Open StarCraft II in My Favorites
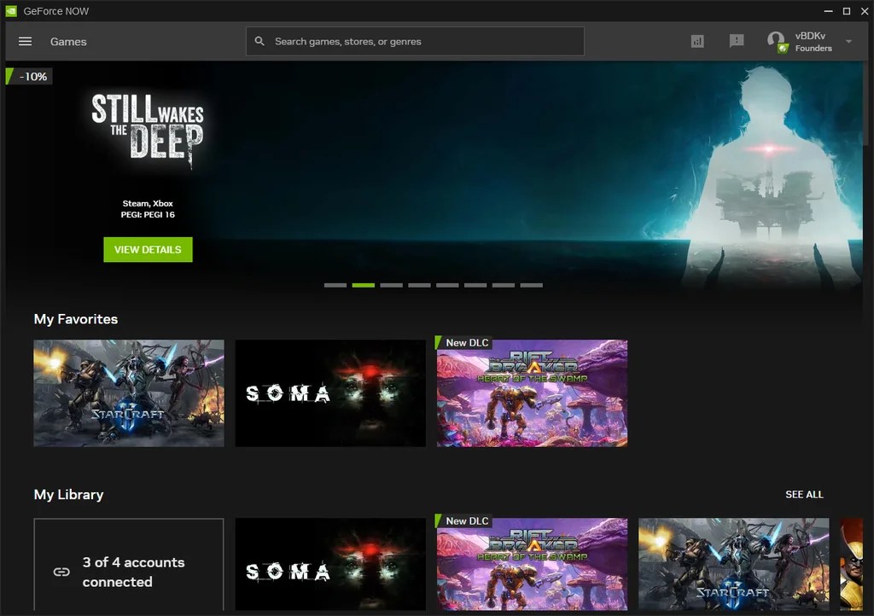The image size is (874, 616). tap(129, 393)
